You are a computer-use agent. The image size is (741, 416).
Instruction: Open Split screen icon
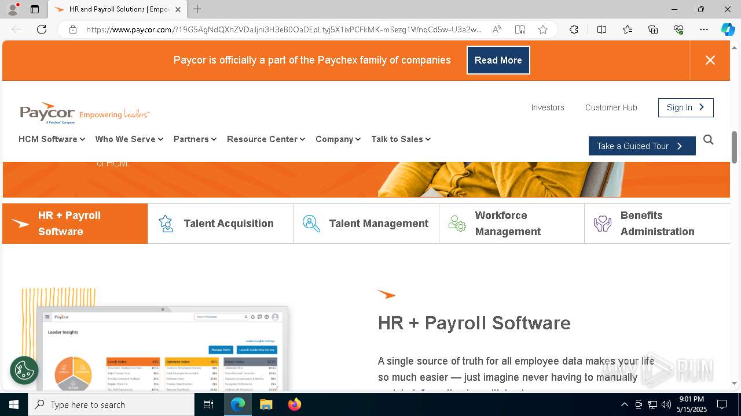coord(601,29)
